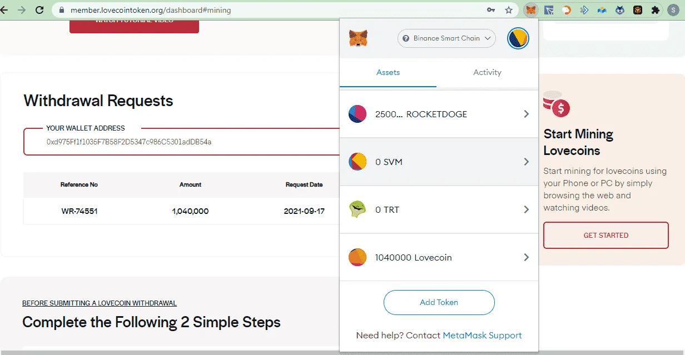Click the blue arrow lines extension icon

584,10
